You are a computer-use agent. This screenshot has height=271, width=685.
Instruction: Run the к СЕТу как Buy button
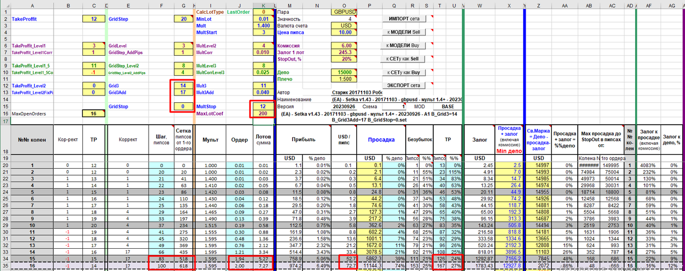pos(404,72)
